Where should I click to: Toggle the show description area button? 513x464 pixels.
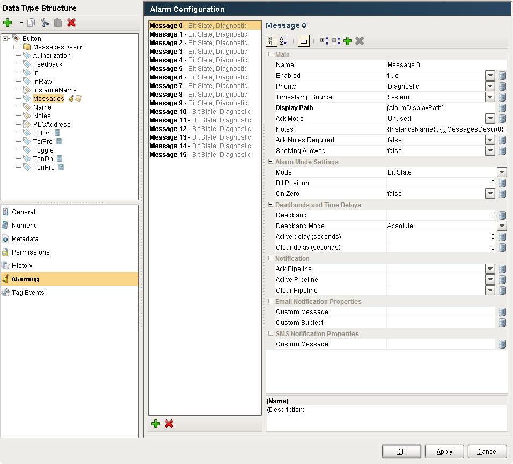(x=304, y=41)
